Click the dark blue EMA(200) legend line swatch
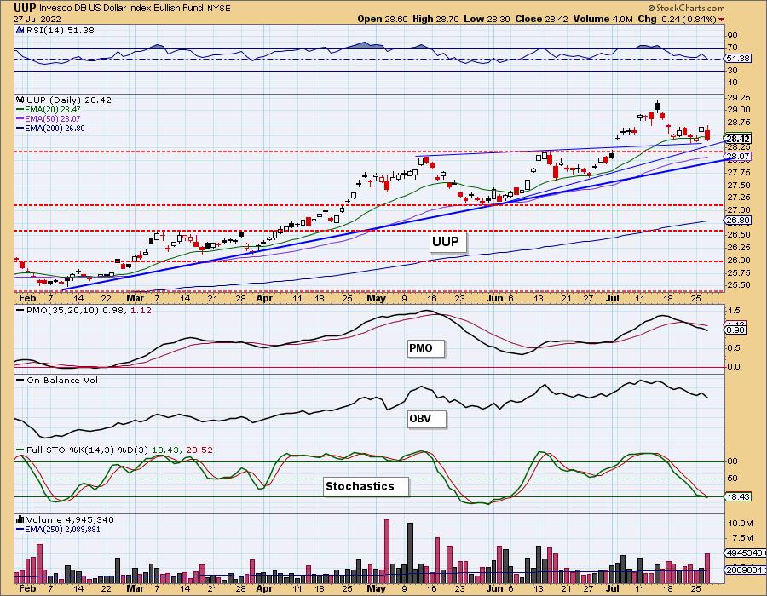Viewport: 767px width, 596px height. 20,128
